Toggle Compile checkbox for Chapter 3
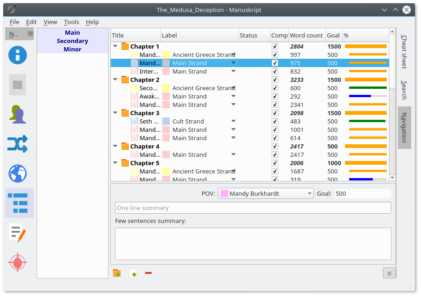 point(275,113)
